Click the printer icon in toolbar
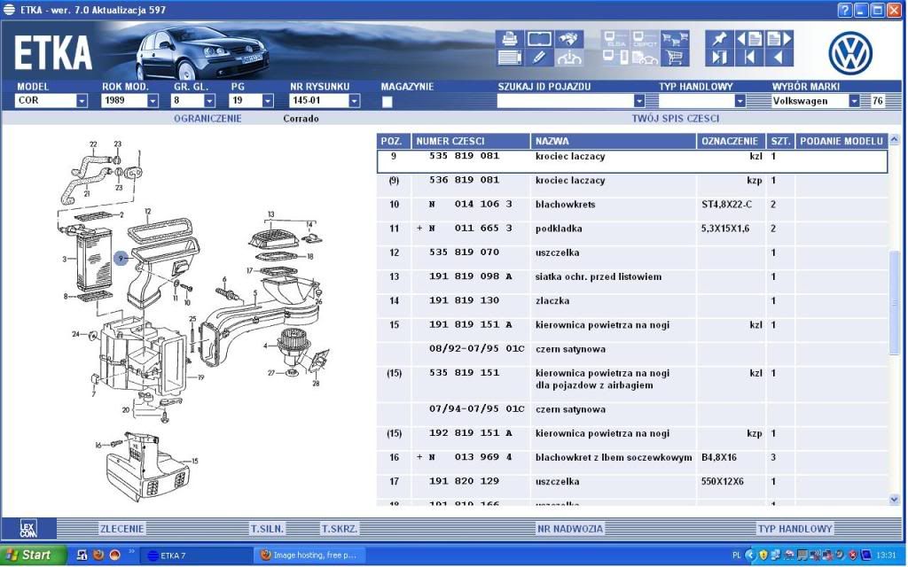The image size is (908, 567). [x=510, y=39]
